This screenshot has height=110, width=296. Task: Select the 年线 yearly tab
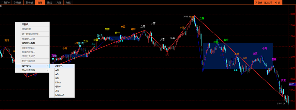68,2
